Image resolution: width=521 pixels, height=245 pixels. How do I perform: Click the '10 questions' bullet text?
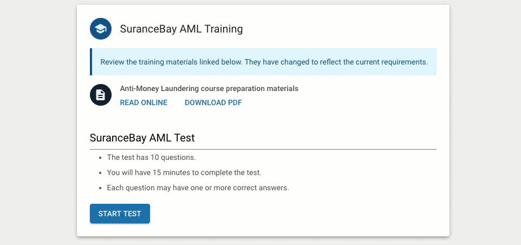[151, 158]
